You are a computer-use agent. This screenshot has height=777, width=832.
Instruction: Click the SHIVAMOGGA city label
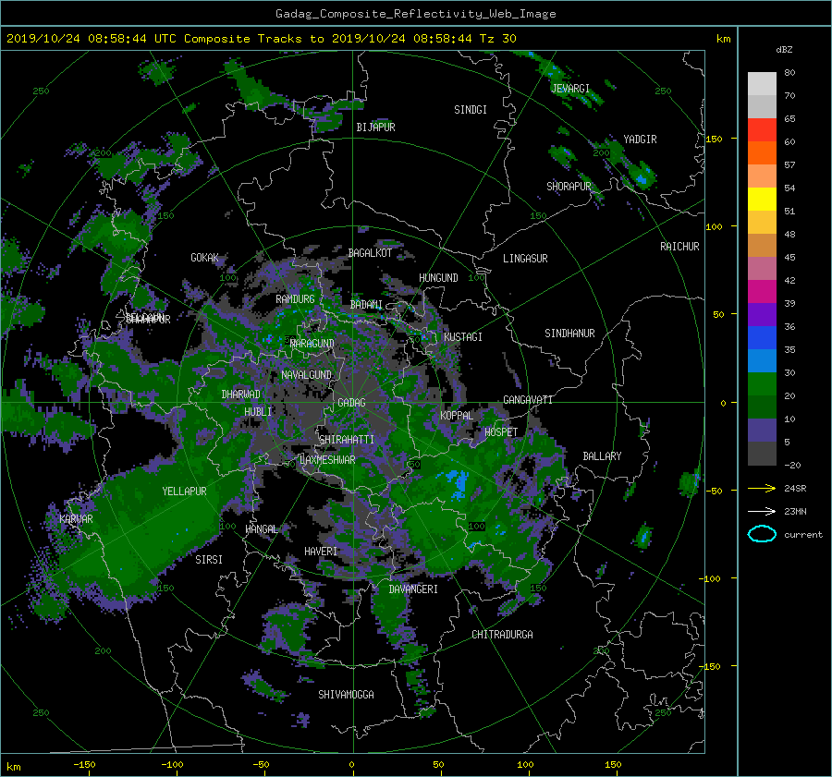point(346,695)
